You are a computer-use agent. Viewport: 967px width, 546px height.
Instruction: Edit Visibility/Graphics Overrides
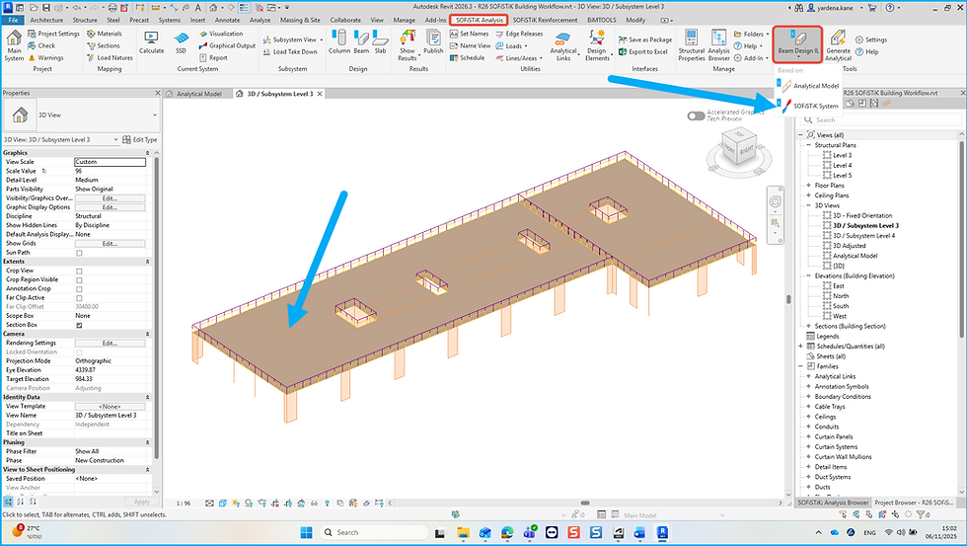click(110, 198)
